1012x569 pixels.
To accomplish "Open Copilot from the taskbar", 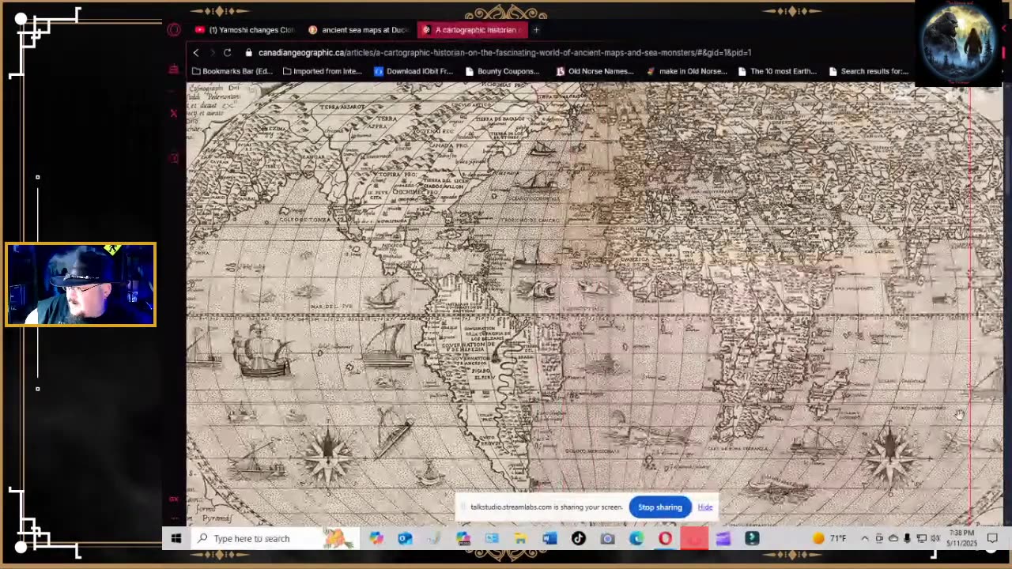I will click(x=376, y=539).
